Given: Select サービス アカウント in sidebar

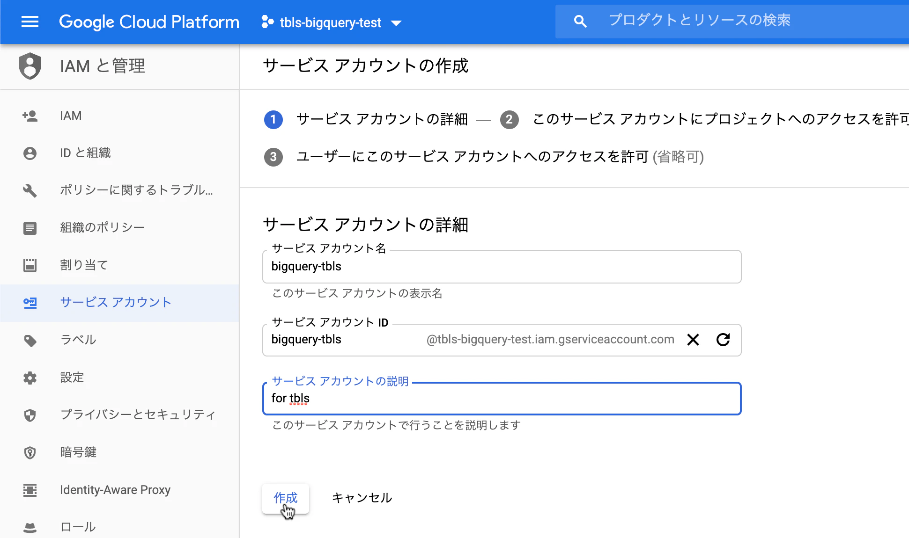Looking at the screenshot, I should pyautogui.click(x=120, y=303).
